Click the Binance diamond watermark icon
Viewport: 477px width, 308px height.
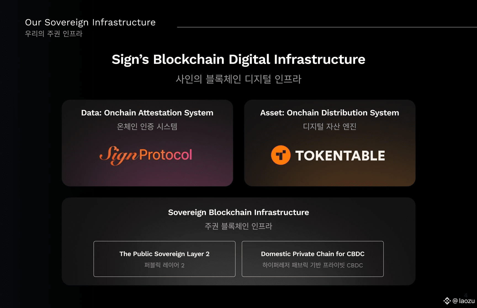[447, 301]
